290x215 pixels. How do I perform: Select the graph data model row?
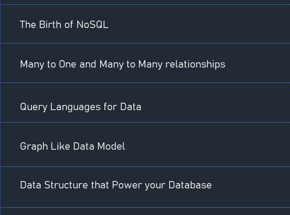(145, 144)
